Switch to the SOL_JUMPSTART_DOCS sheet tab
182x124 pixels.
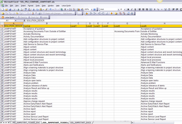81,122
